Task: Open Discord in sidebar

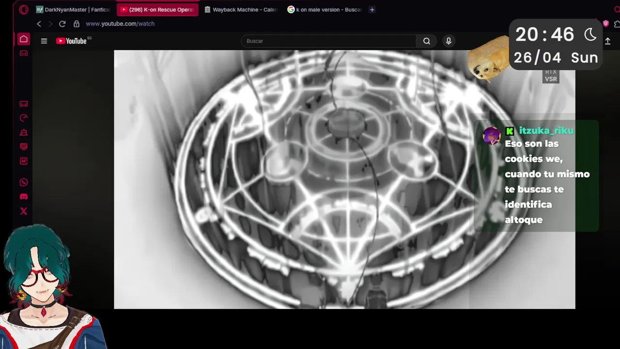Action: tap(23, 197)
